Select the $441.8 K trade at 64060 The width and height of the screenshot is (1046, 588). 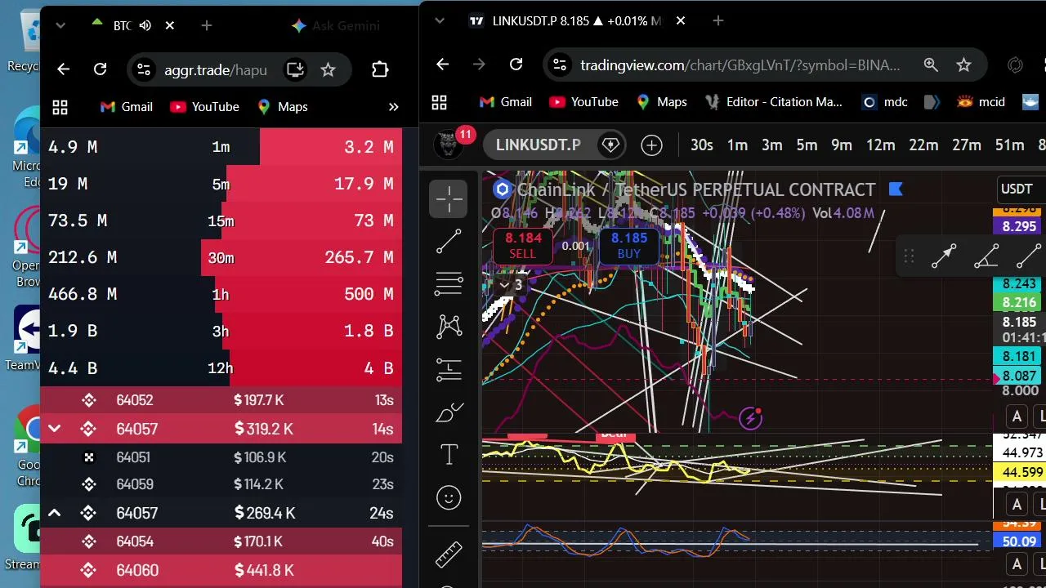(221, 570)
